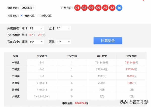The height and width of the screenshot is (107, 151).
Task: Open the 查询期数 2025135 dropdown
Action: (x=28, y=8)
